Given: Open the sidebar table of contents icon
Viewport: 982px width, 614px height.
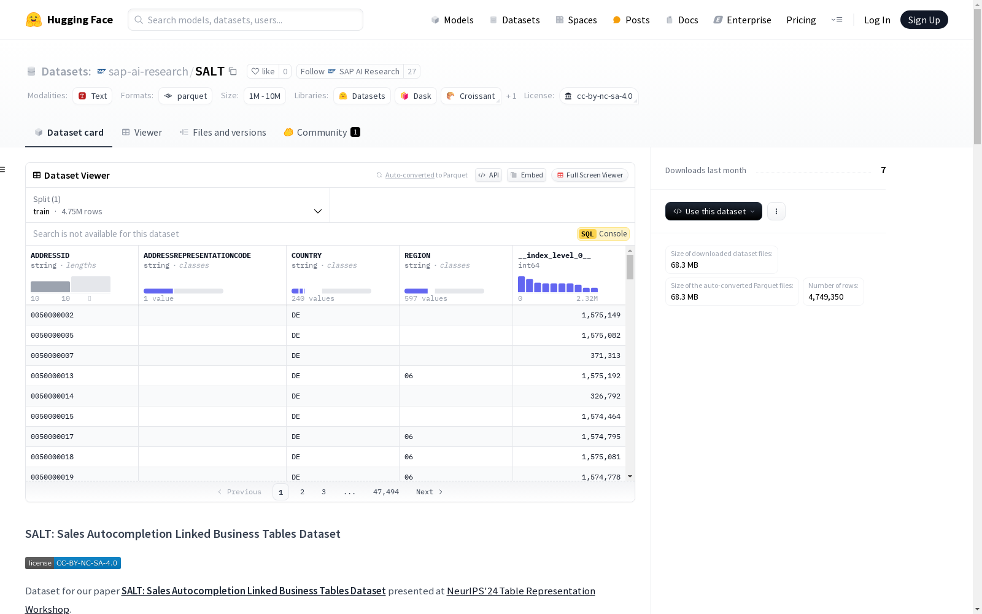Looking at the screenshot, I should click(3, 169).
